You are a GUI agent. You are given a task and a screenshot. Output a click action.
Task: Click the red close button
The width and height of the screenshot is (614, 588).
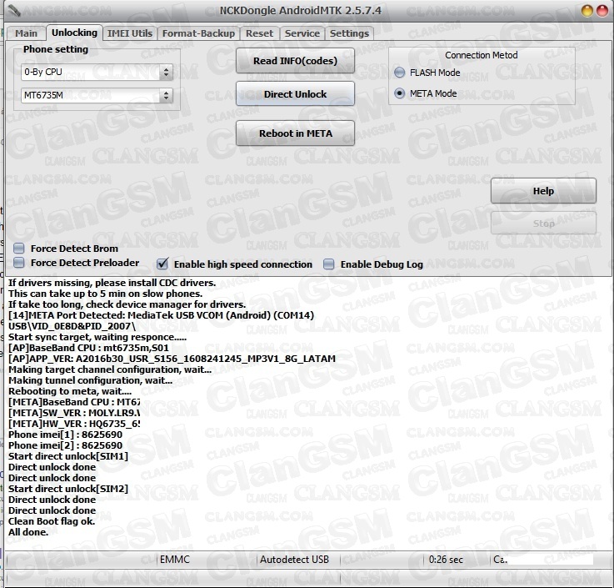tap(602, 11)
